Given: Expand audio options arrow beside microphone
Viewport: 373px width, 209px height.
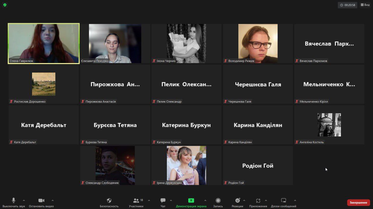Looking at the screenshot, I should (x=24, y=200).
